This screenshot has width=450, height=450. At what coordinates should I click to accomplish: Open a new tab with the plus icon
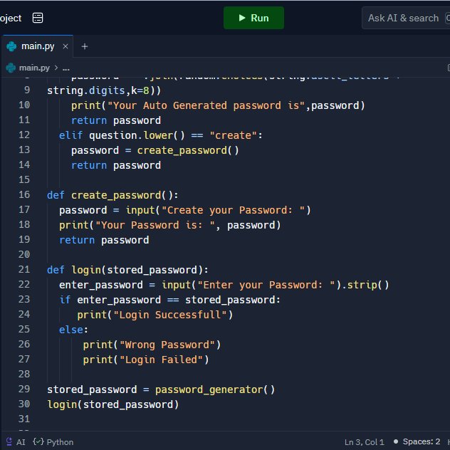pyautogui.click(x=84, y=46)
